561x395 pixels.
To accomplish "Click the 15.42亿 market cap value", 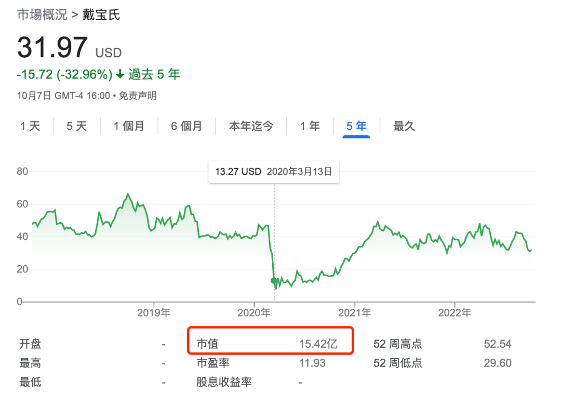I will (318, 344).
